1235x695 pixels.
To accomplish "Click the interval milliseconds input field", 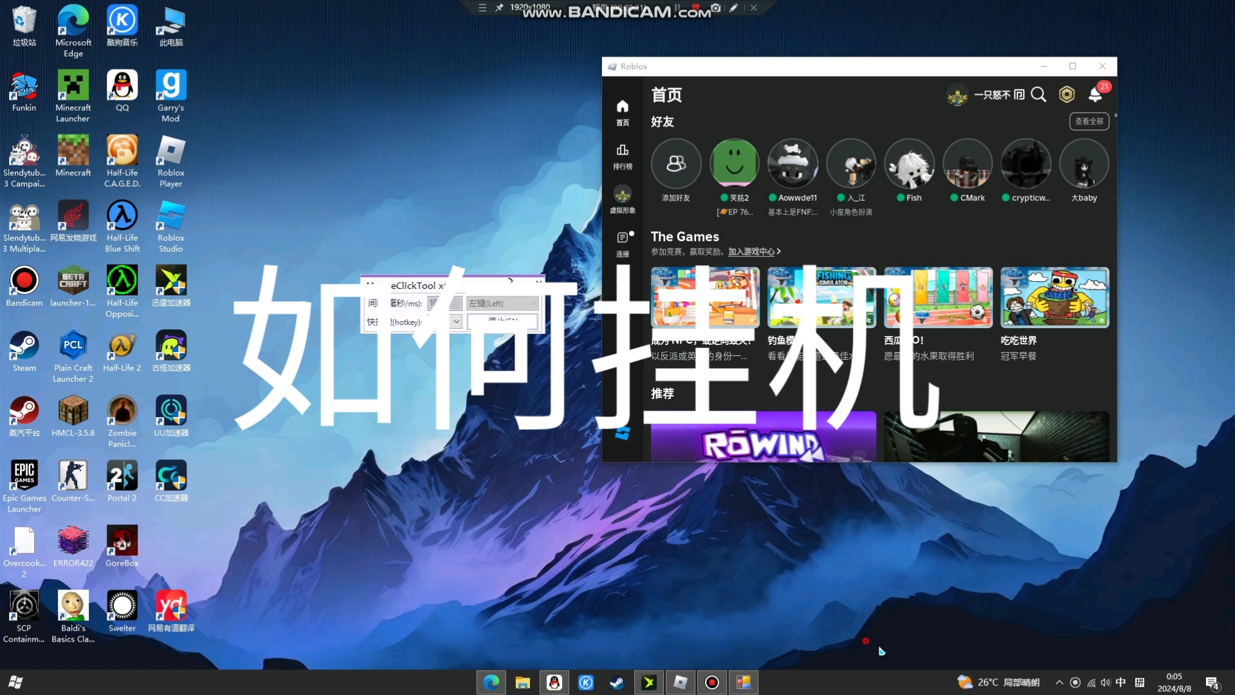I will point(444,303).
